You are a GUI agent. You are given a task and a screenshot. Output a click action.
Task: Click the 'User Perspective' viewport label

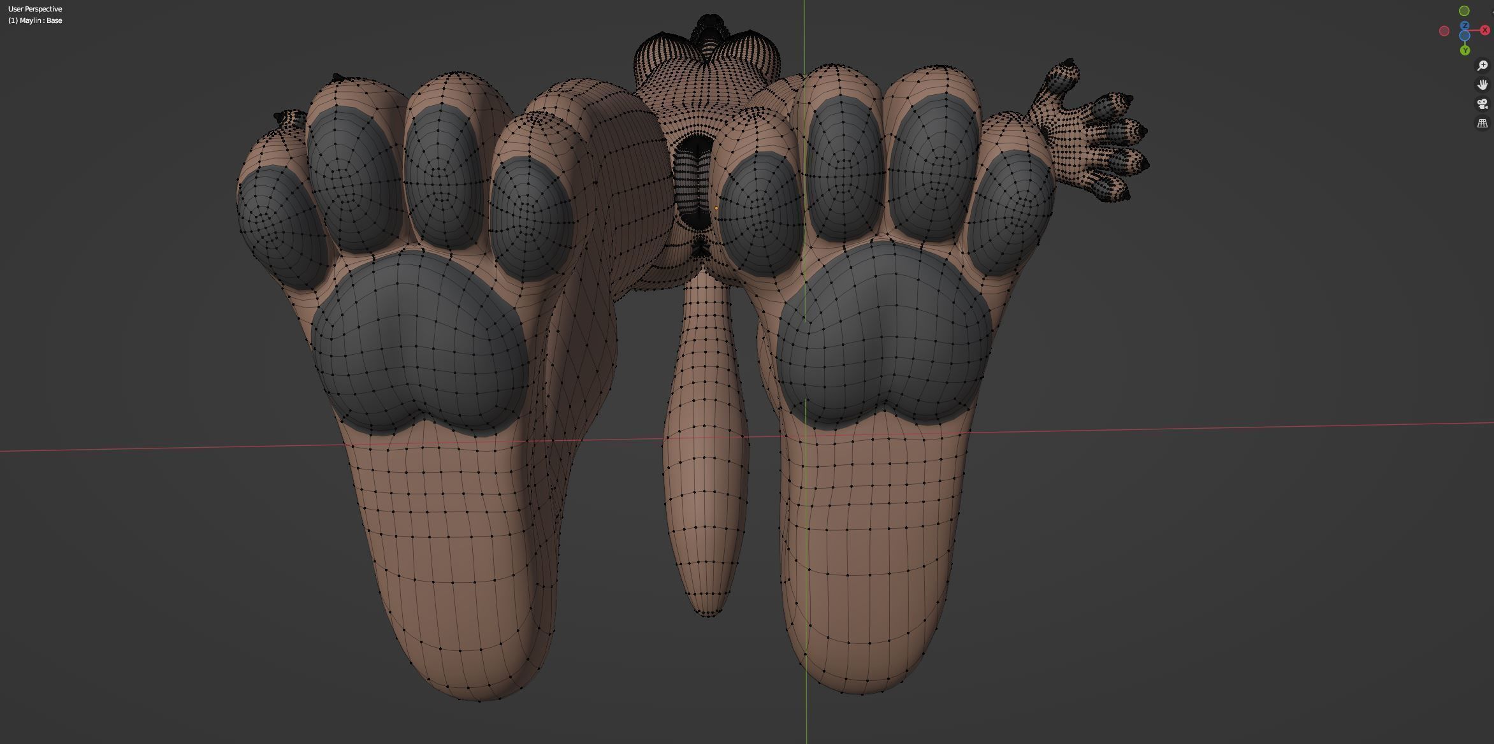[35, 9]
